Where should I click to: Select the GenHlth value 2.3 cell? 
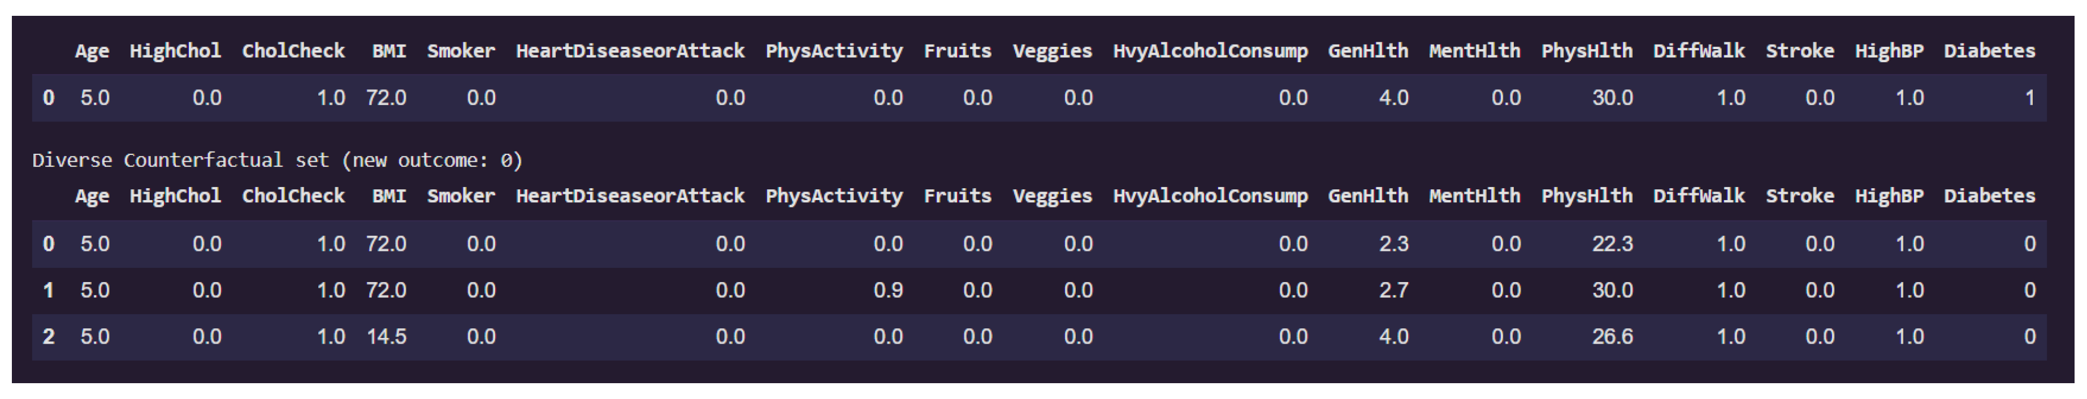1393,244
